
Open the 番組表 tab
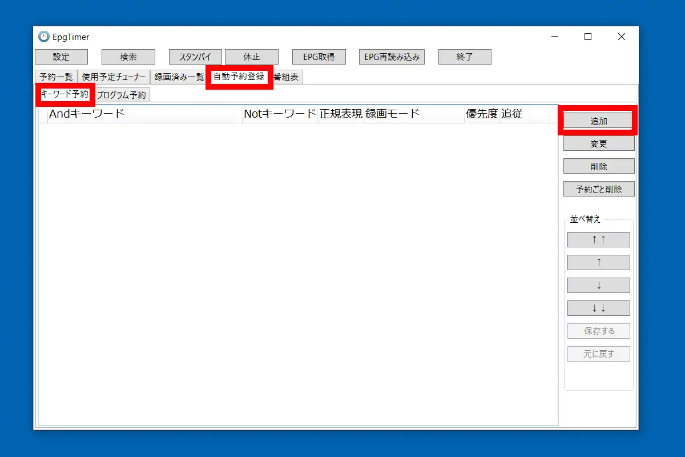[286, 77]
